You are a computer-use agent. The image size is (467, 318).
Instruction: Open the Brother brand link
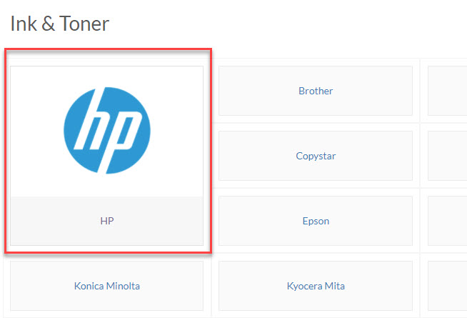pyautogui.click(x=316, y=91)
